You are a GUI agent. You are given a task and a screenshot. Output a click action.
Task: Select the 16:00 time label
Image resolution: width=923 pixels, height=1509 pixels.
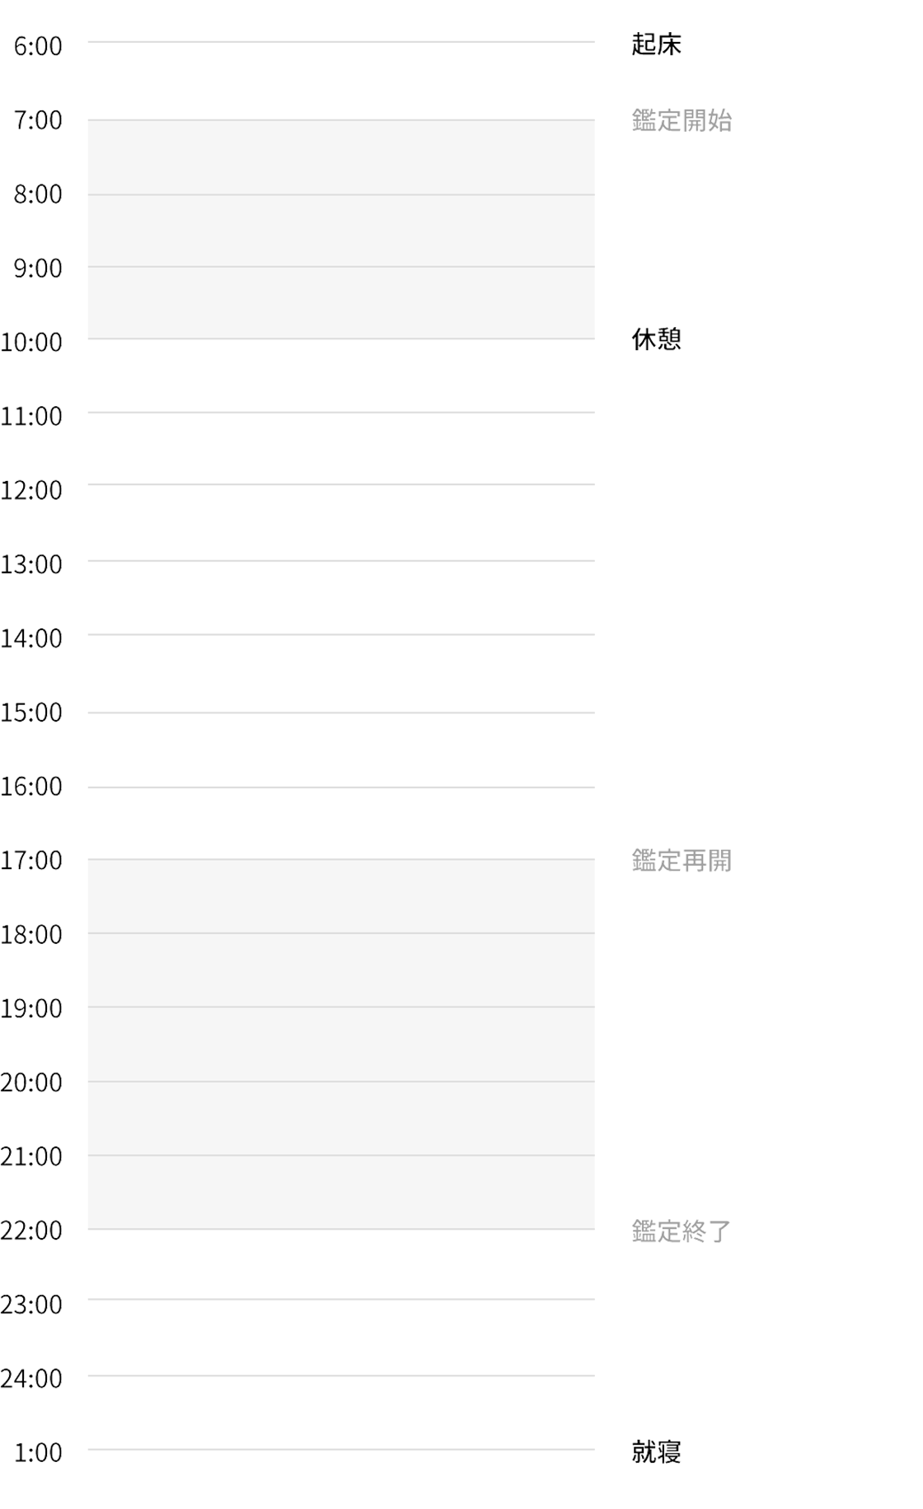coord(31,787)
